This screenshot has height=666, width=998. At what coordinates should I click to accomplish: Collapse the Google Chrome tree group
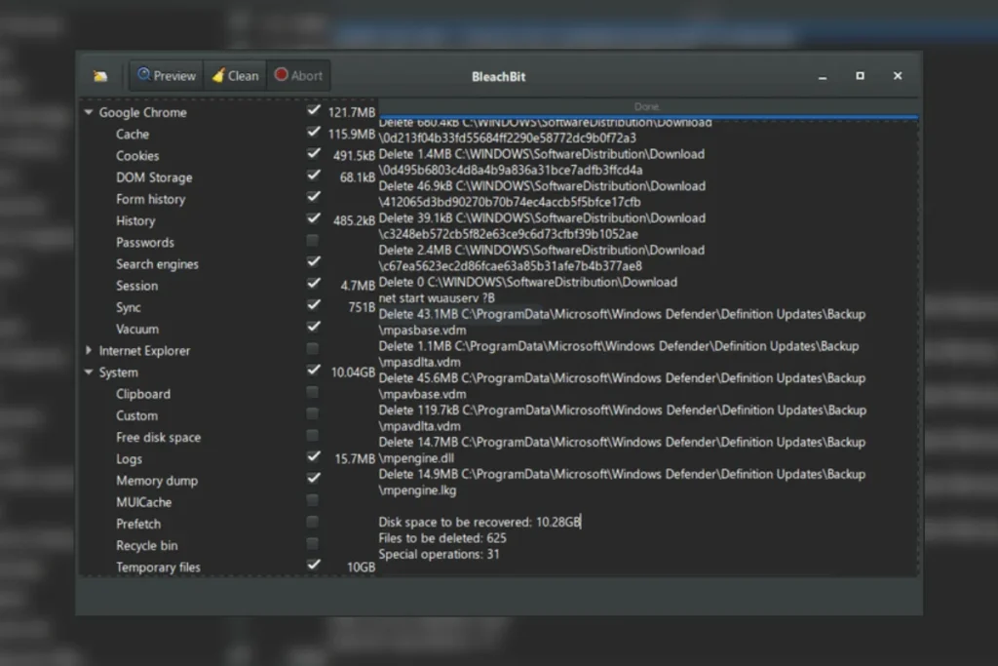[x=89, y=113]
